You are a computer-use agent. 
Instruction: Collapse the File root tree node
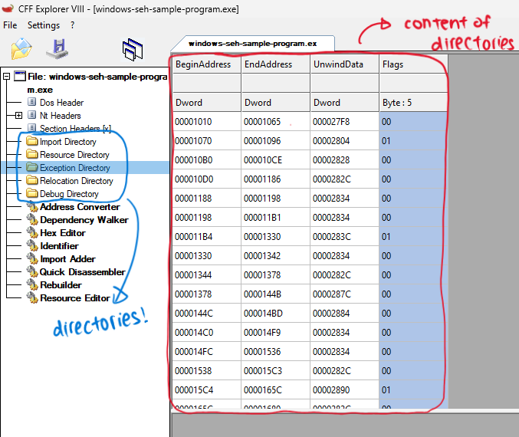point(7,77)
